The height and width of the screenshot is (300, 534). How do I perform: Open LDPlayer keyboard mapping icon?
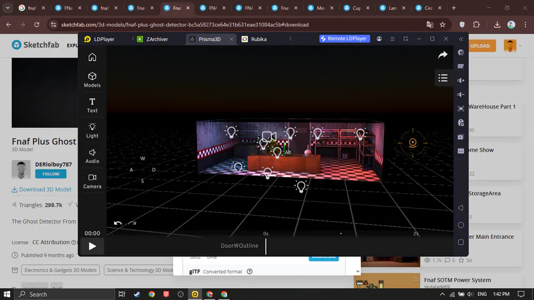point(461,66)
